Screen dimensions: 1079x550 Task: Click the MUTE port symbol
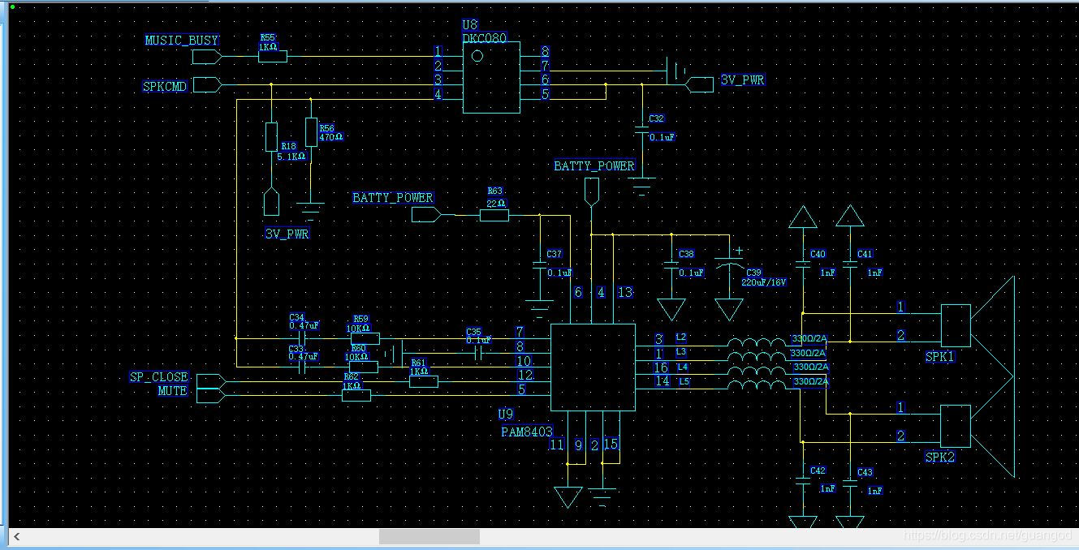click(211, 395)
